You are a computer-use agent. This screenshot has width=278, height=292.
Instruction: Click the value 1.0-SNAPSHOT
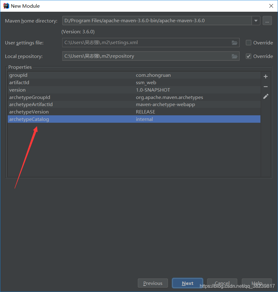point(153,90)
